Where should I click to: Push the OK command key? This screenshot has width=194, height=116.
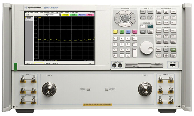[143, 26]
